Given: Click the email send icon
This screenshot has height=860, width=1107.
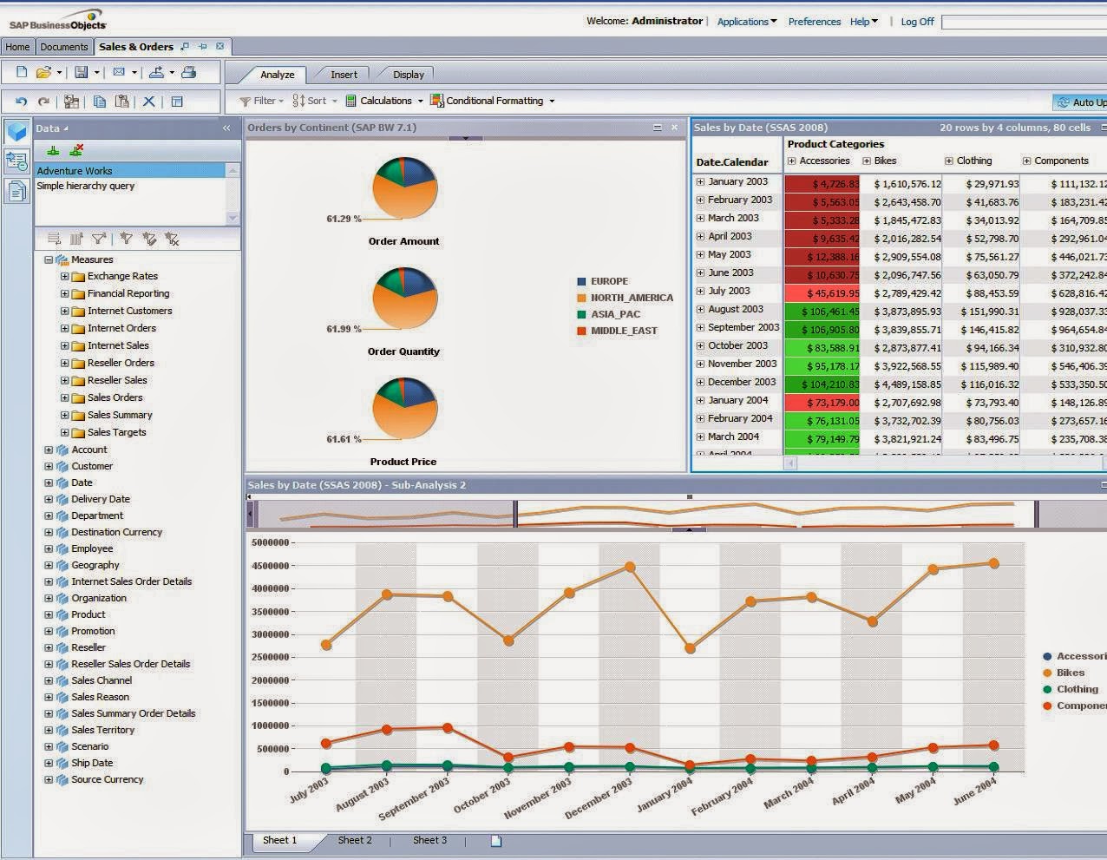Looking at the screenshot, I should coord(119,73).
